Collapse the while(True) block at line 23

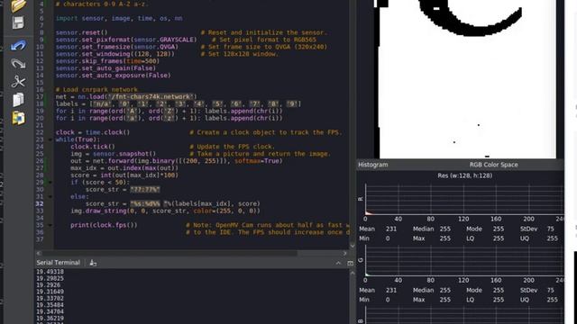point(50,139)
